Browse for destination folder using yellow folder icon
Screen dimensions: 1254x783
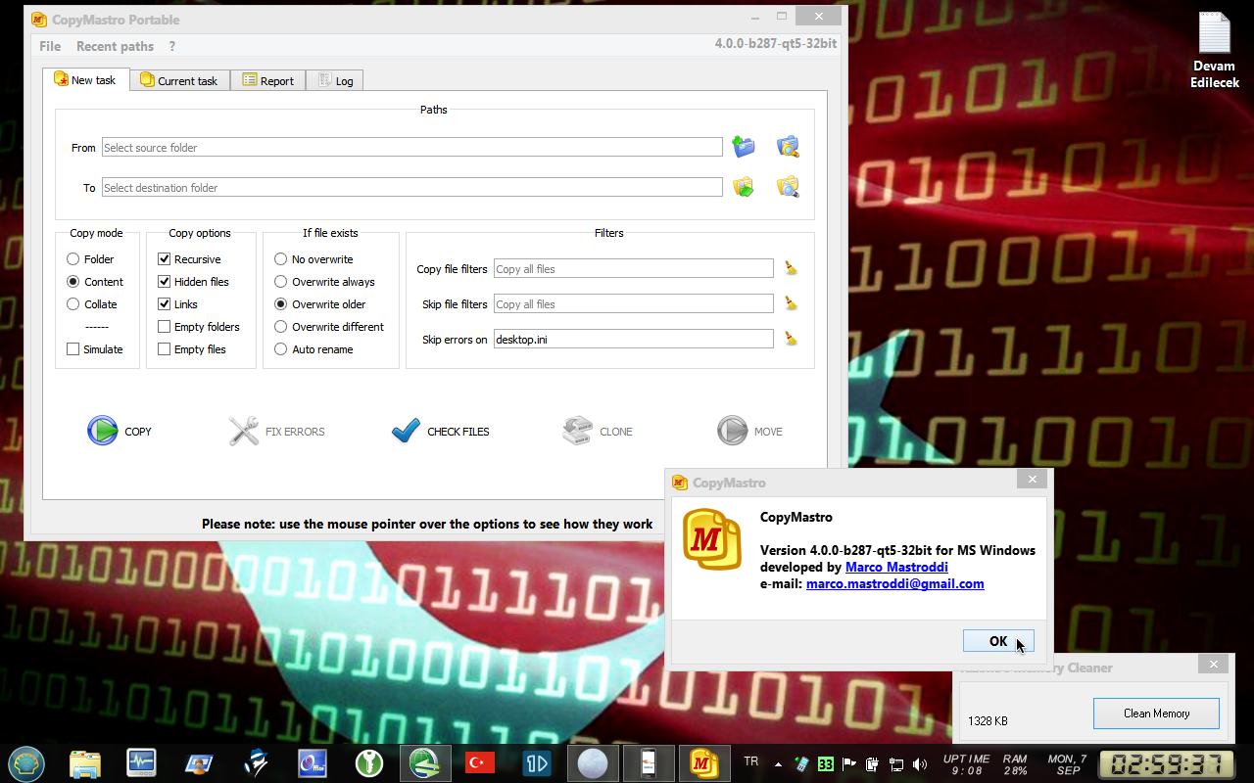coord(744,187)
